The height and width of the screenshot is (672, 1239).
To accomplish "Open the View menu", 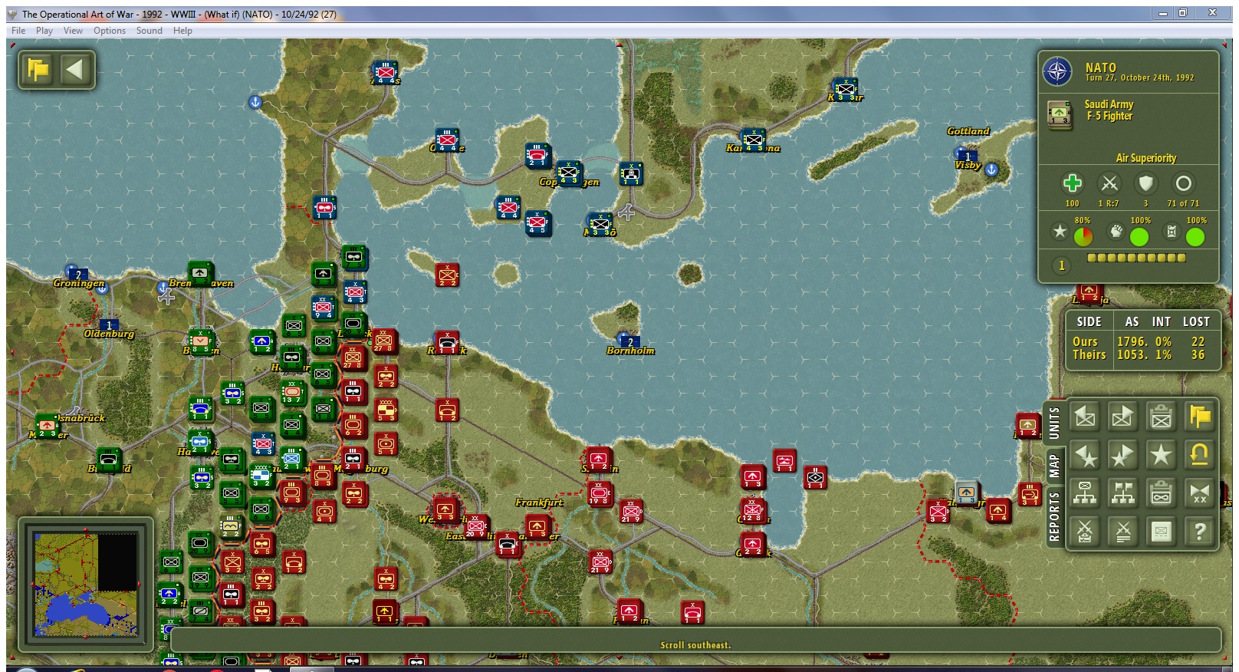I will coord(73,31).
